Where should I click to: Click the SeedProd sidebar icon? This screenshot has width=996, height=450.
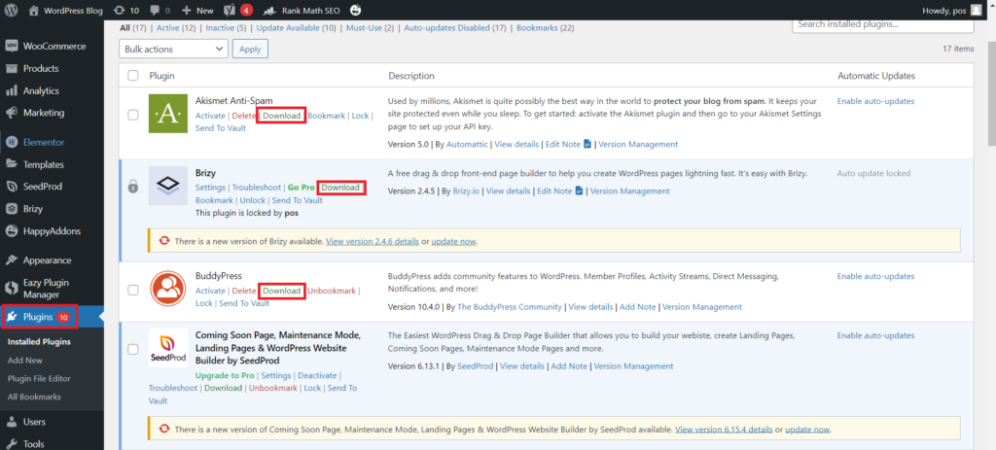[x=12, y=187]
